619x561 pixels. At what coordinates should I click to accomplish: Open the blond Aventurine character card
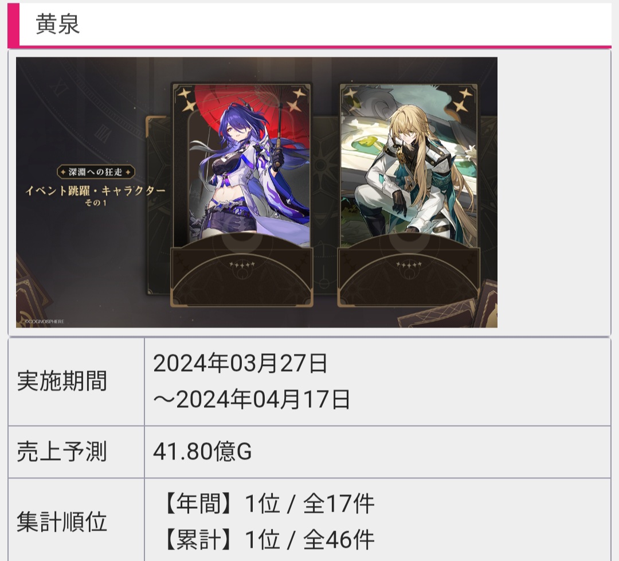click(409, 194)
